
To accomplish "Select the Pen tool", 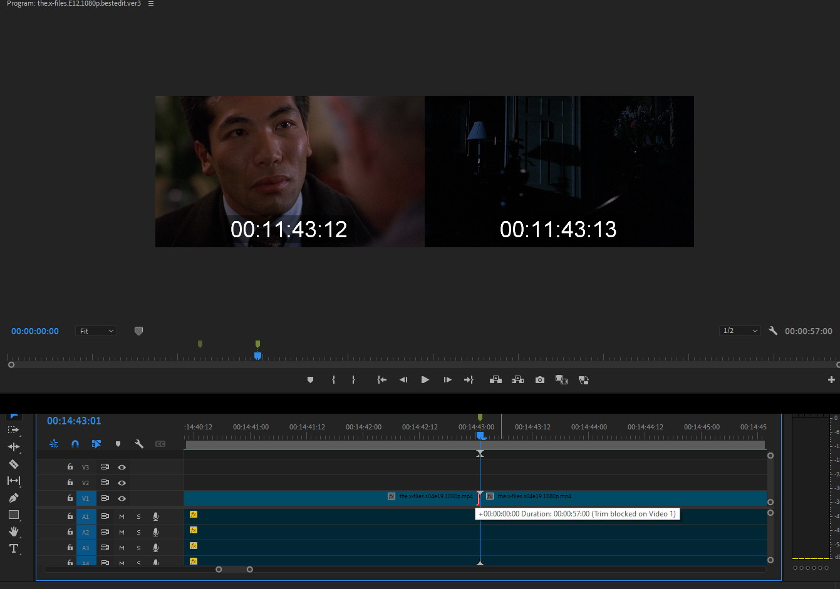I will click(13, 498).
